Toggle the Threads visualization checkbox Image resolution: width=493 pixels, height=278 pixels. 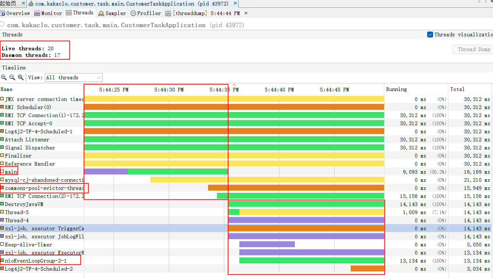430,35
